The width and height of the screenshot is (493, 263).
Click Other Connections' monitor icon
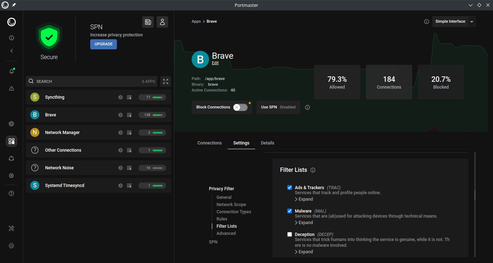click(121, 150)
